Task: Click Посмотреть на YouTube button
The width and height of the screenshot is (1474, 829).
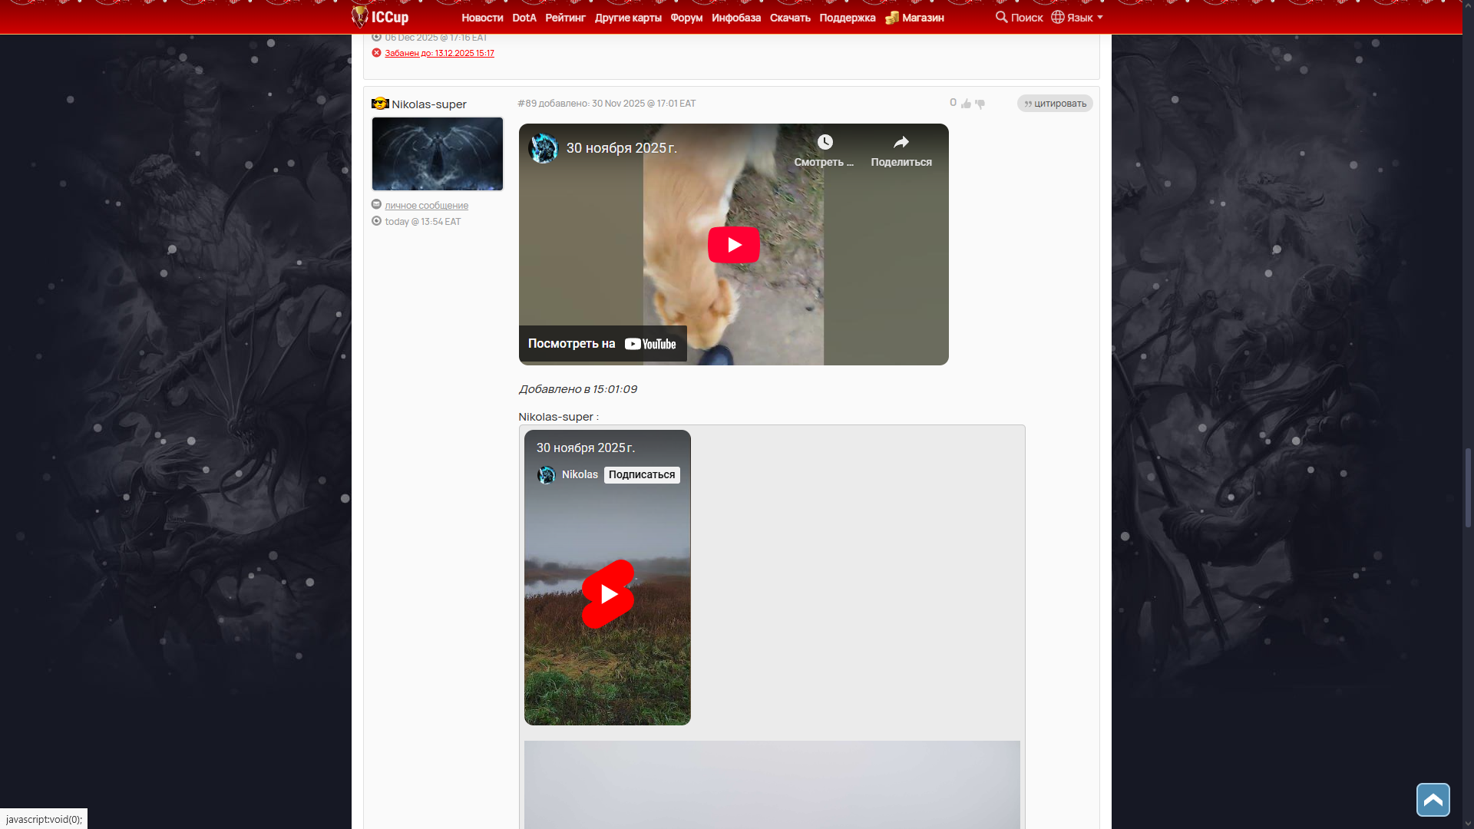Action: point(602,344)
